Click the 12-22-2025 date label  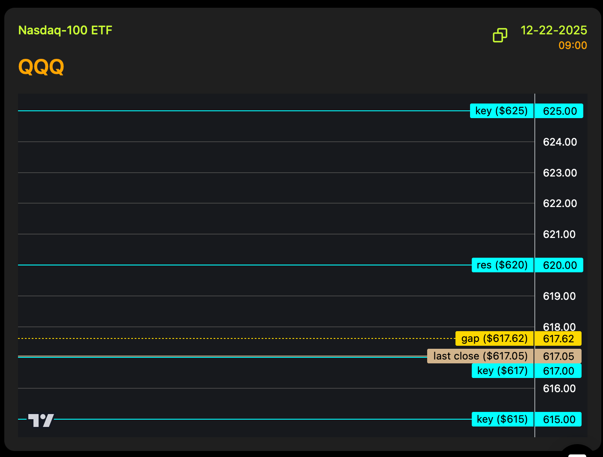[x=553, y=30]
